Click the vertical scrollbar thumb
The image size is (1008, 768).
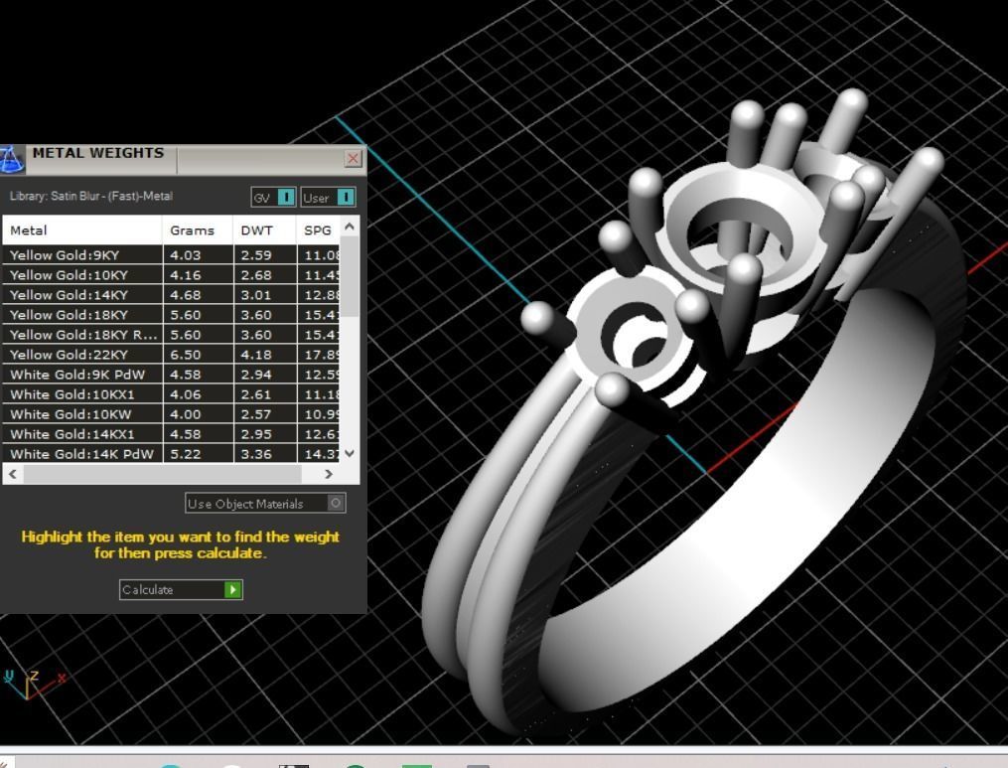click(x=349, y=276)
